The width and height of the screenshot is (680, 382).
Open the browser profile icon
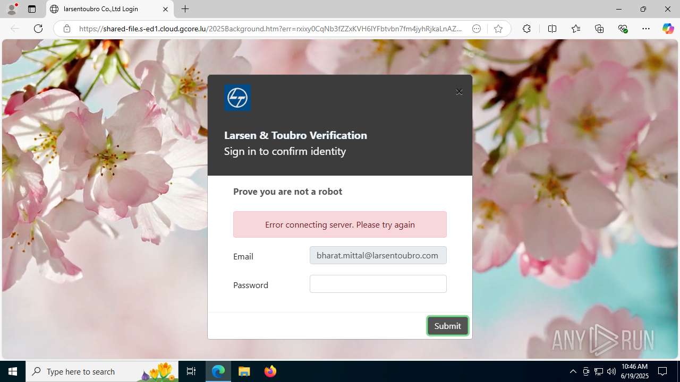(12, 9)
